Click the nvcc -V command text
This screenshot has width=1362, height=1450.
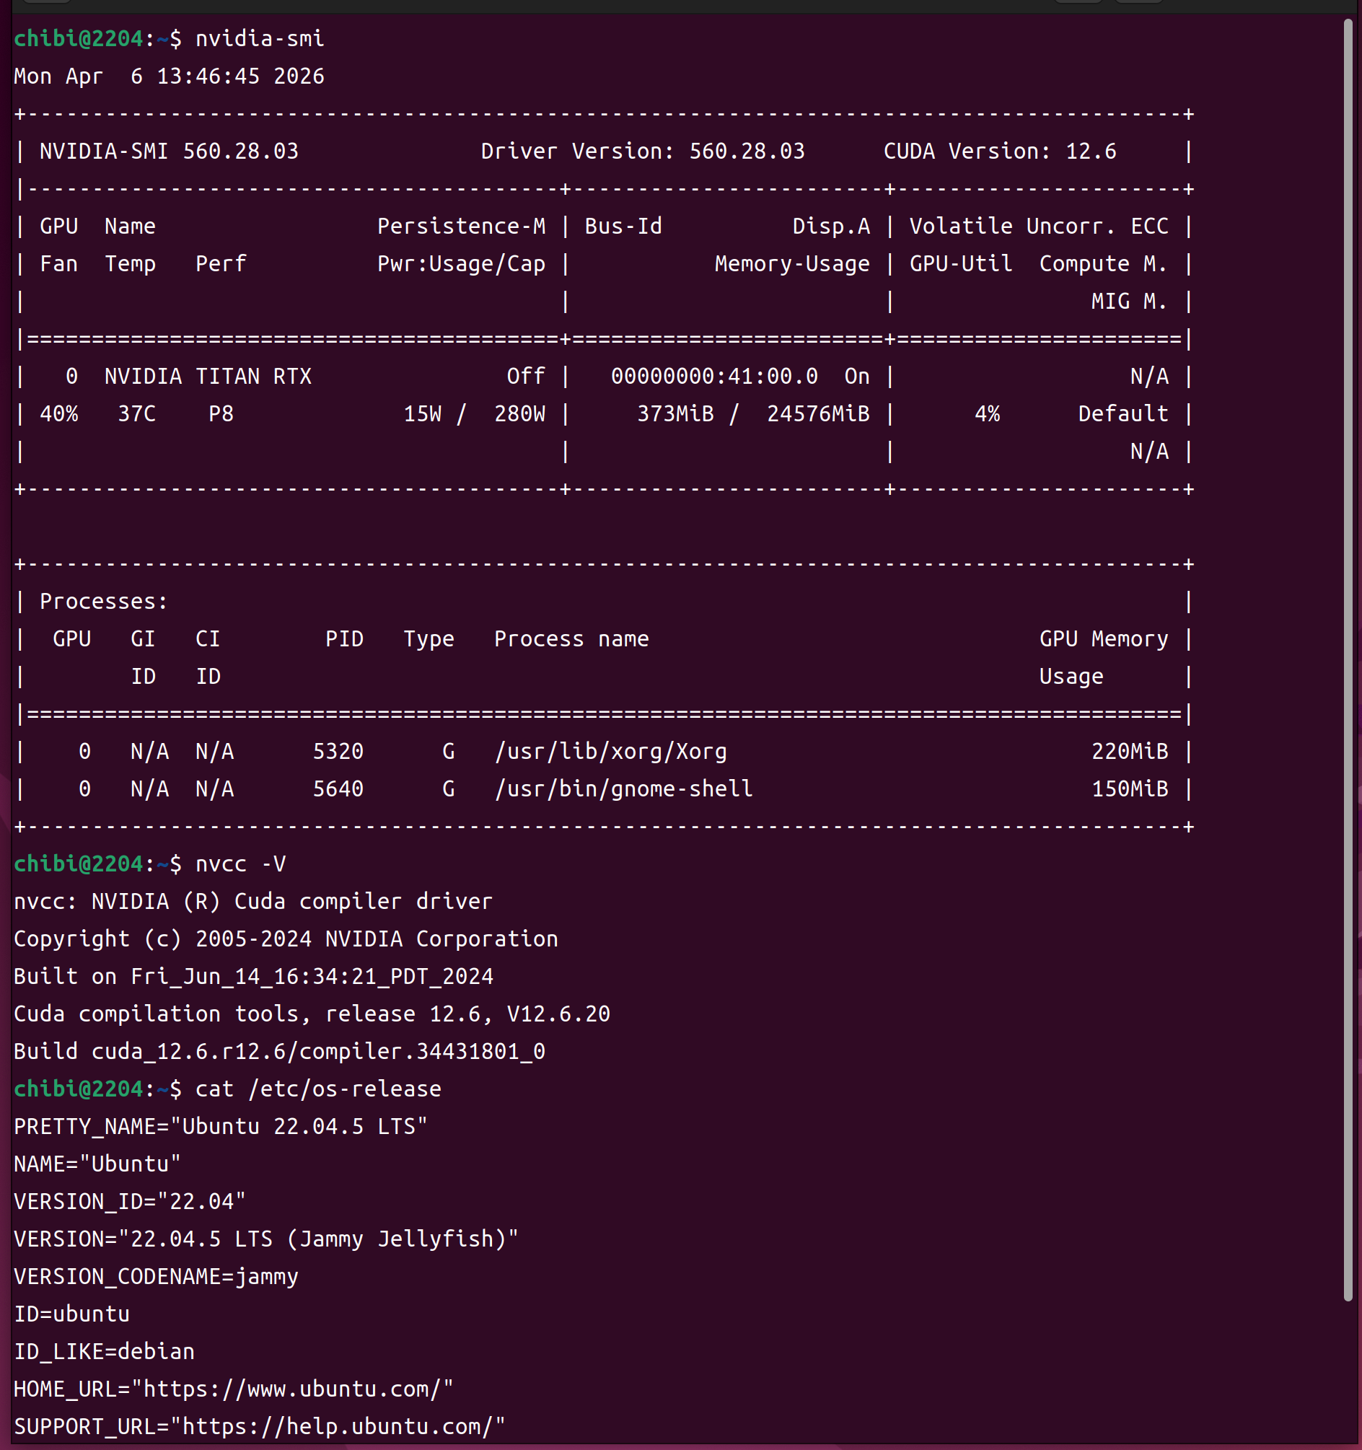241,864
